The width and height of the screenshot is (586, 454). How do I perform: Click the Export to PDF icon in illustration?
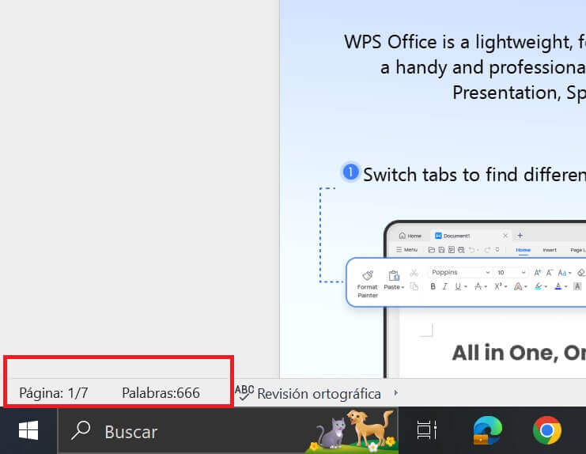tap(452, 250)
